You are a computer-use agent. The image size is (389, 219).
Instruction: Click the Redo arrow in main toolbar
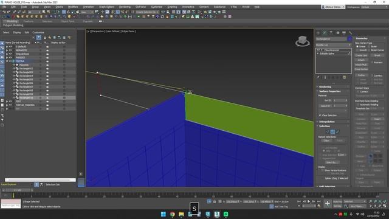tap(9, 12)
